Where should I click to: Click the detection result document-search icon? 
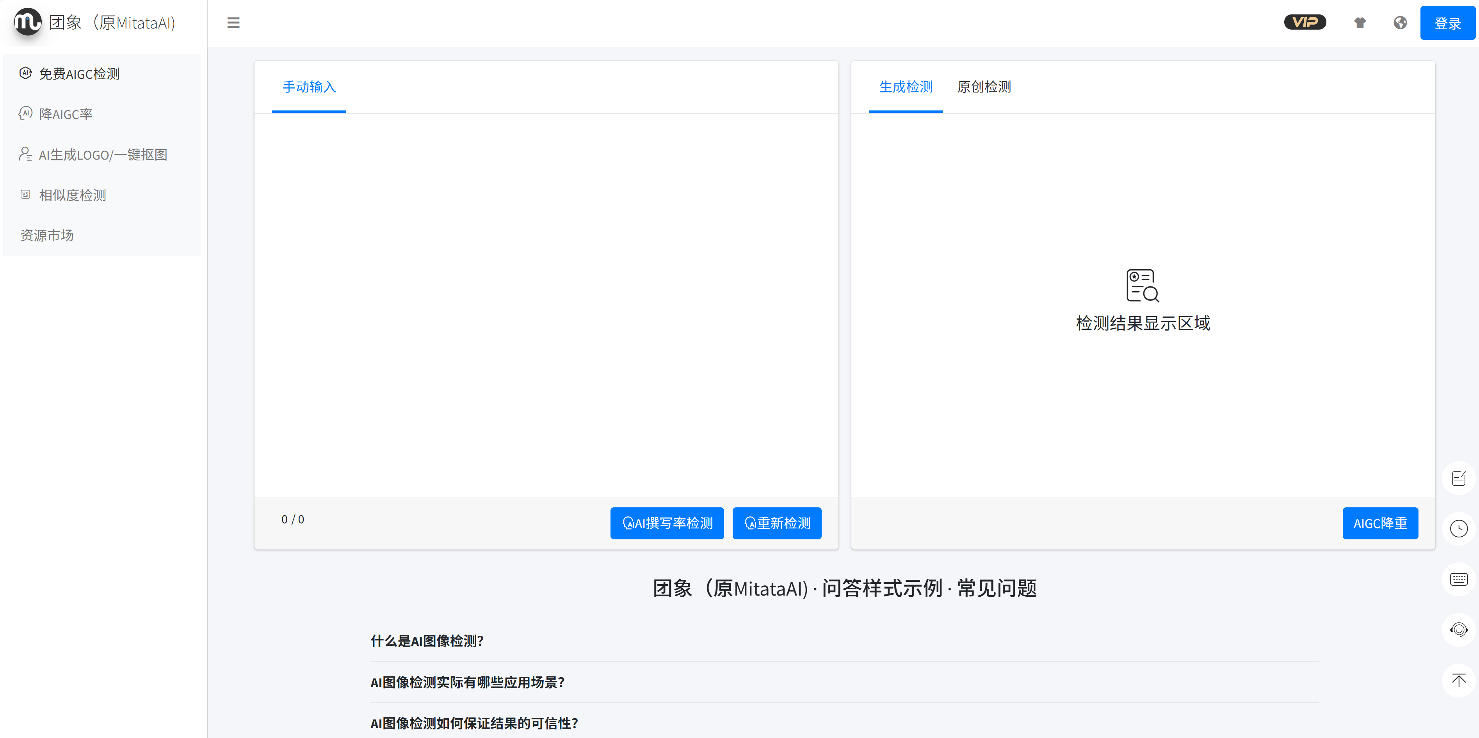[x=1142, y=285]
